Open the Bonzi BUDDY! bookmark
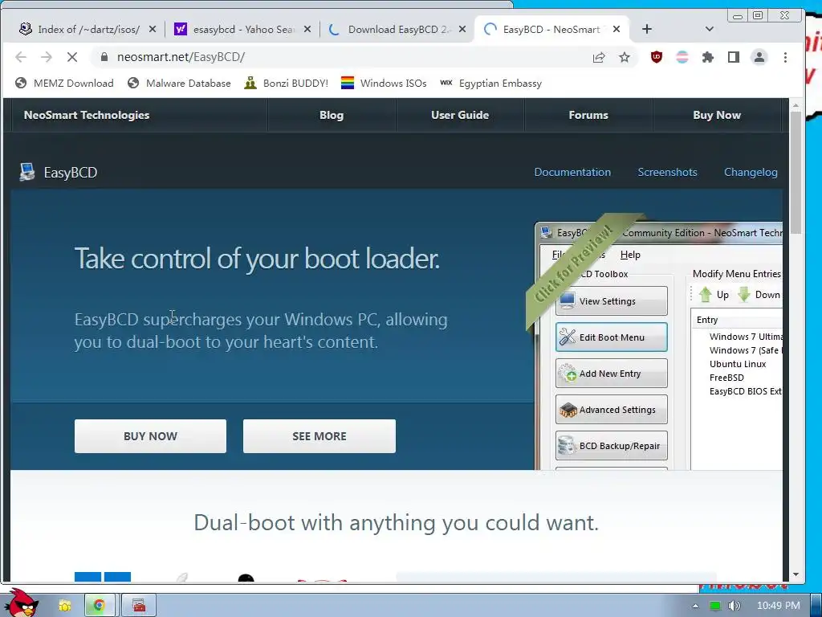This screenshot has height=617, width=822. point(287,83)
